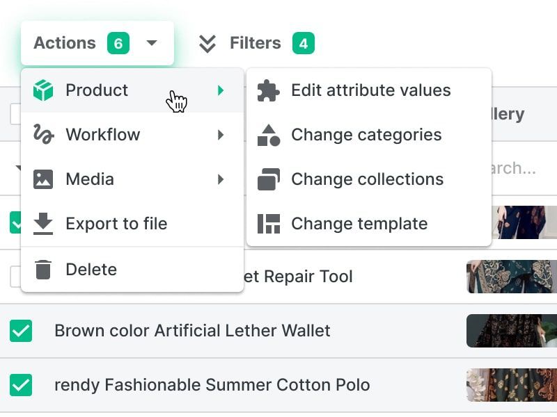Click the green Product box icon
This screenshot has width=557, height=417.
43,90
